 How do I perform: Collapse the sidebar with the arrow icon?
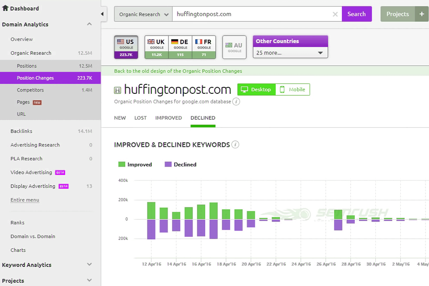tap(102, 14)
